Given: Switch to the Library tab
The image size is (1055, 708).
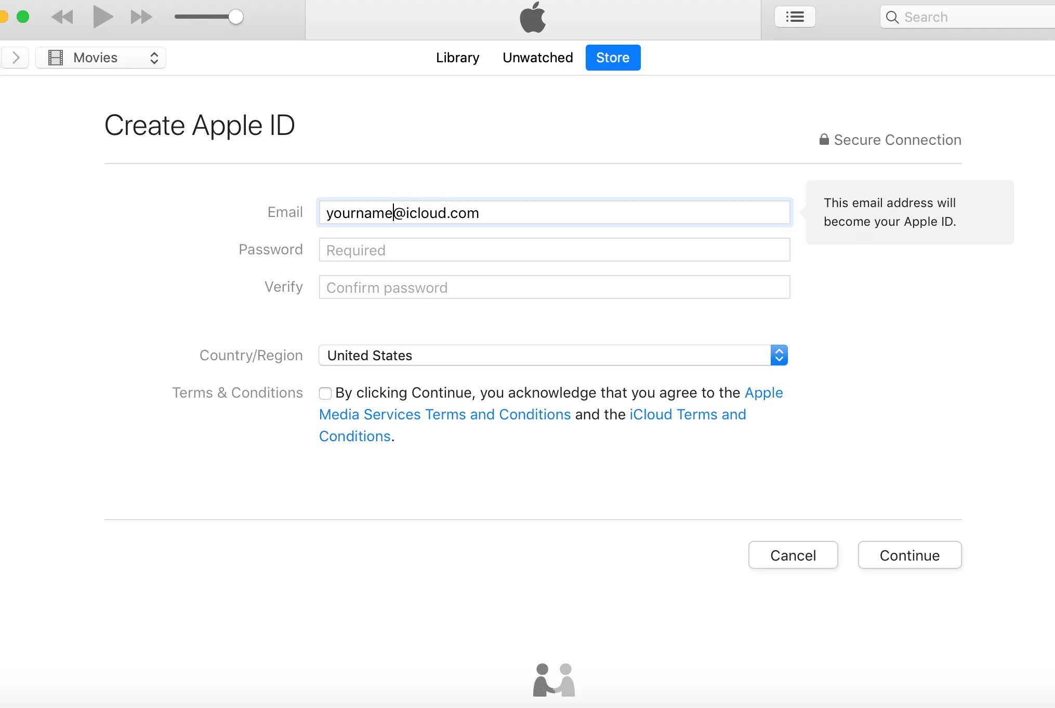Looking at the screenshot, I should [x=457, y=57].
